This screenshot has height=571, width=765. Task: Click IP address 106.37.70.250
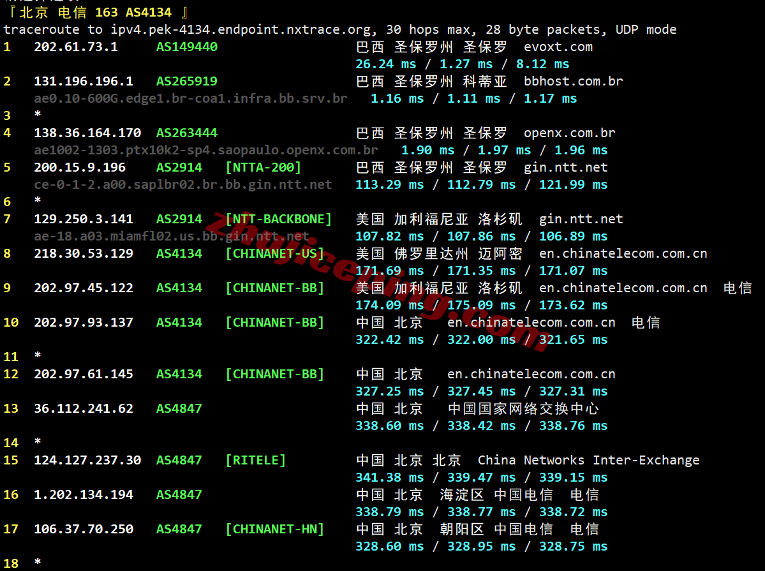click(x=84, y=529)
